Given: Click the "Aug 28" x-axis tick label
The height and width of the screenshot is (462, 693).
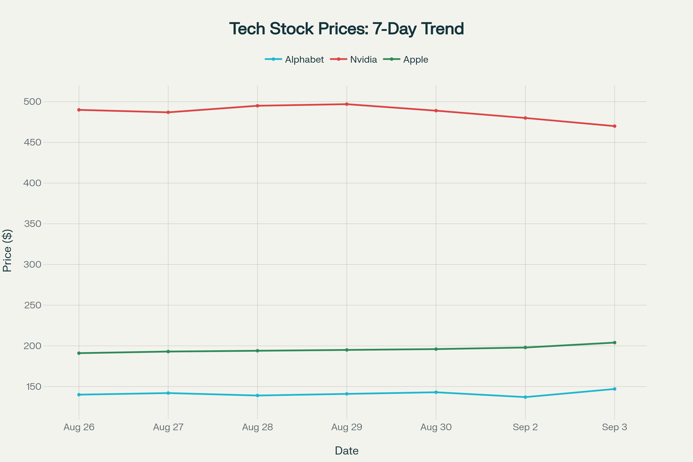Looking at the screenshot, I should 258,427.
